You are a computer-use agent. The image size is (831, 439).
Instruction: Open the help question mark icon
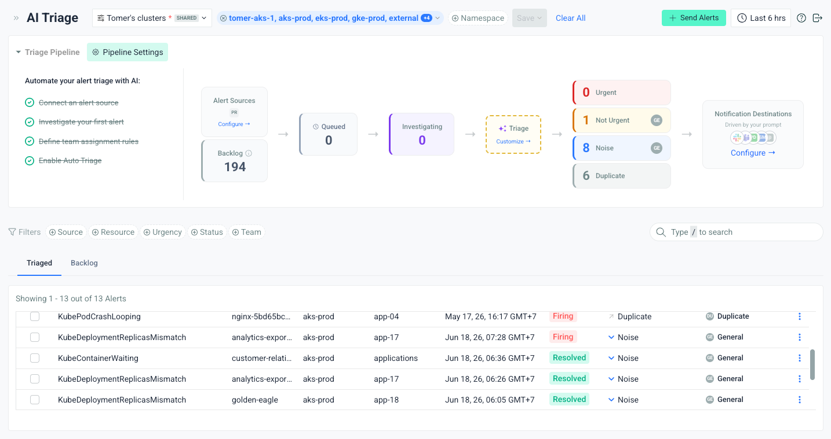pyautogui.click(x=801, y=18)
